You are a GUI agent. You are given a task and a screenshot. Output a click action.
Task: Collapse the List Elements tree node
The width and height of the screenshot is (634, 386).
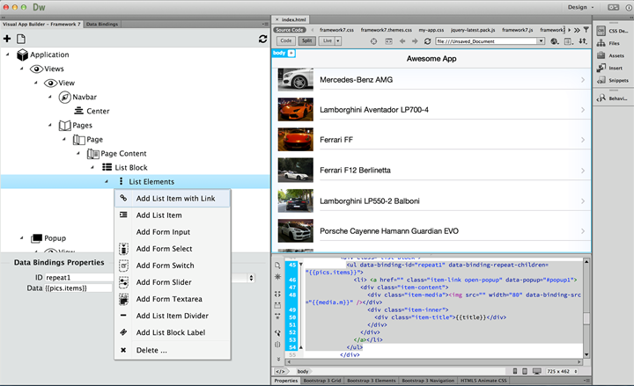pyautogui.click(x=107, y=181)
